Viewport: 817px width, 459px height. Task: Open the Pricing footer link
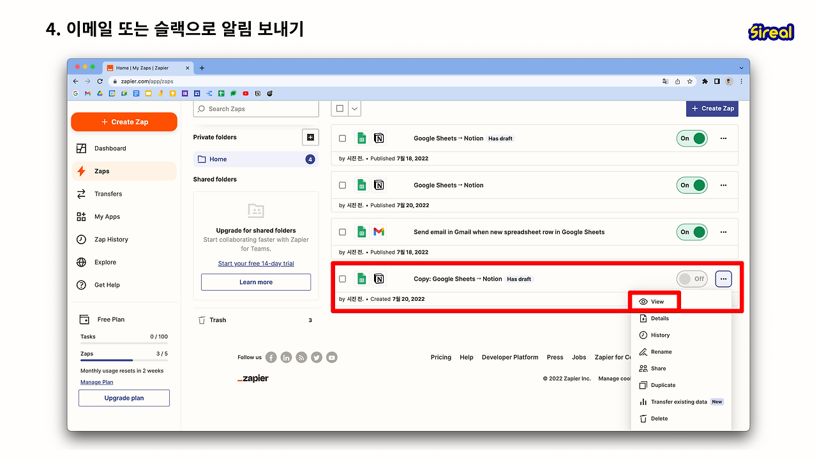pyautogui.click(x=441, y=358)
